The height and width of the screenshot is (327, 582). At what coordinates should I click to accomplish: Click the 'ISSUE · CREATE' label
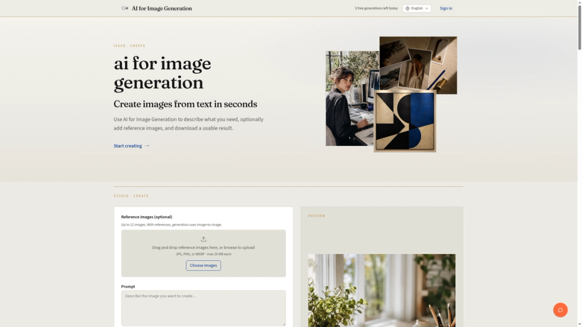click(x=130, y=46)
